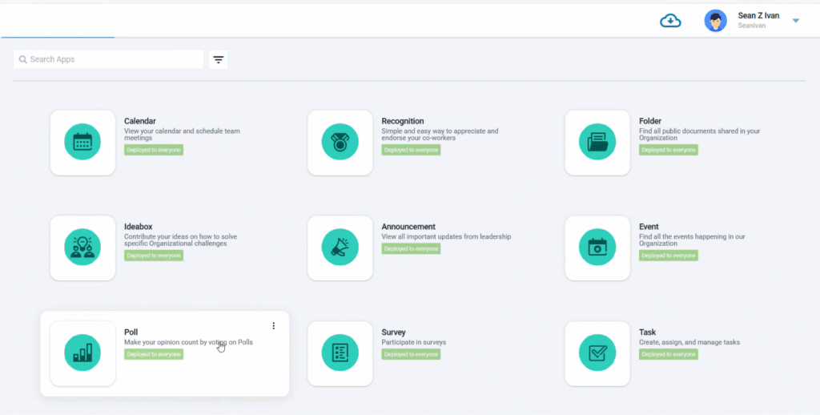
Task: Click Calendar's Deployed to everyone badge
Action: tap(154, 150)
